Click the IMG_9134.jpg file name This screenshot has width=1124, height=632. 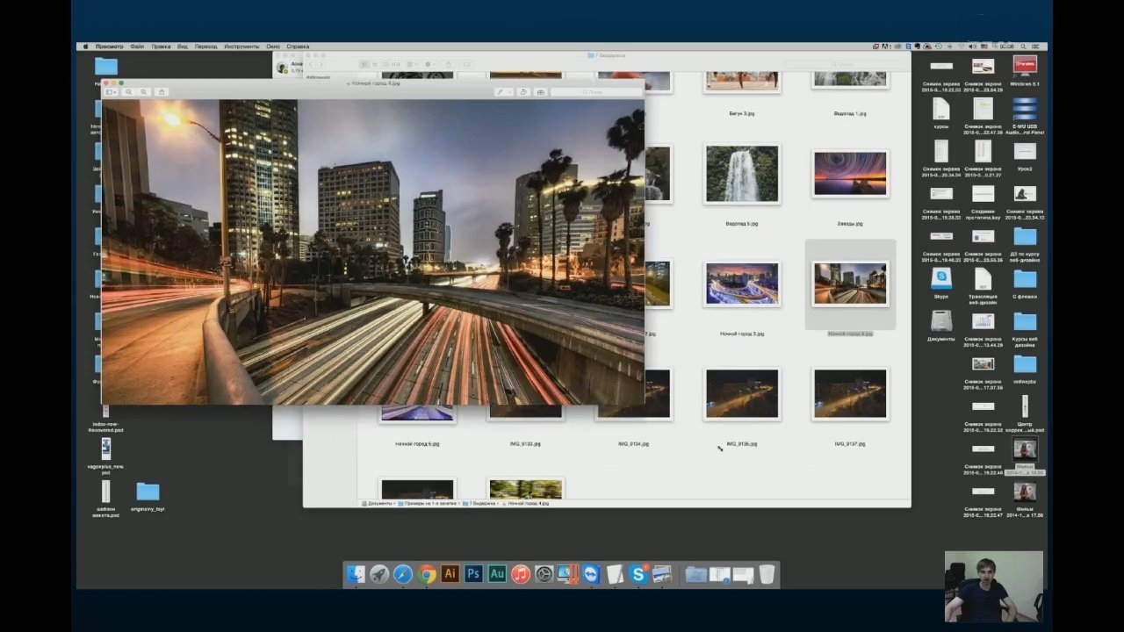point(633,444)
